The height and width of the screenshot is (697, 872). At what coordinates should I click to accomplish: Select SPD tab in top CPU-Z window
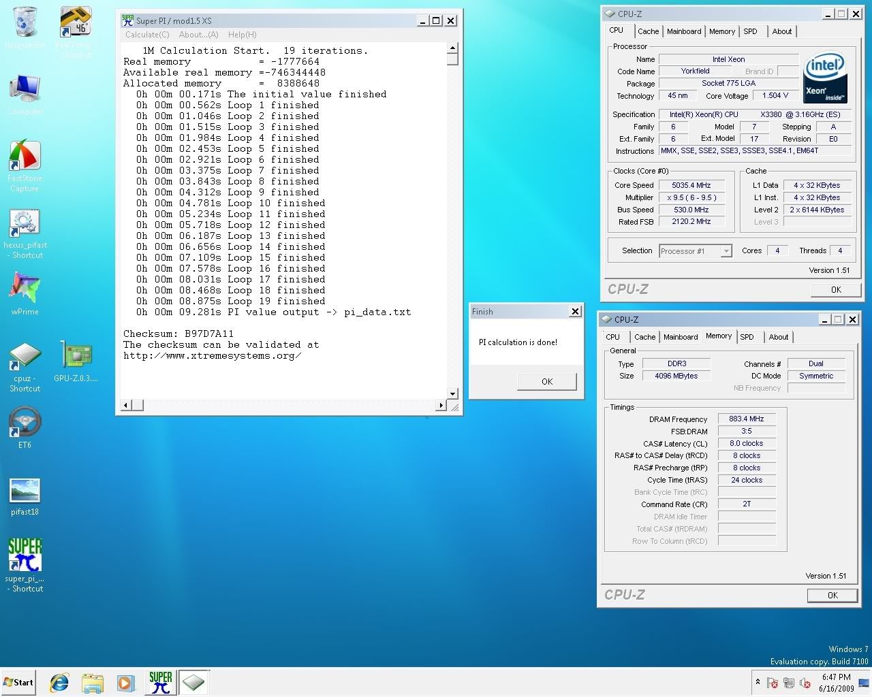click(750, 31)
